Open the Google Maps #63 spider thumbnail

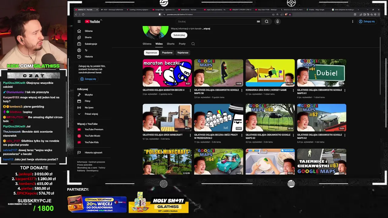click(x=270, y=117)
